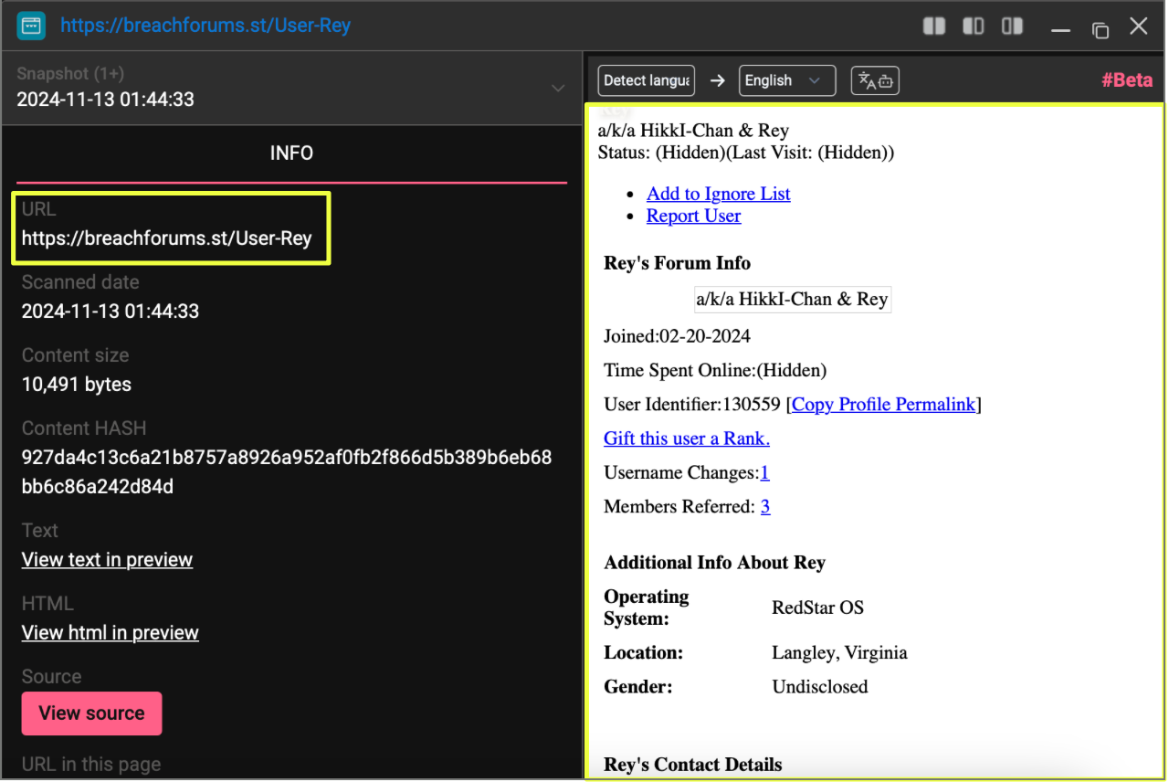Click the View source button

click(91, 713)
